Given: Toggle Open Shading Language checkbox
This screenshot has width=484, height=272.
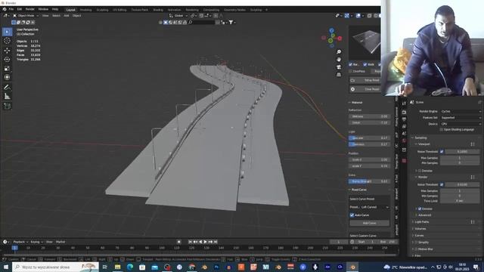Looking at the screenshot, I should pyautogui.click(x=442, y=130).
